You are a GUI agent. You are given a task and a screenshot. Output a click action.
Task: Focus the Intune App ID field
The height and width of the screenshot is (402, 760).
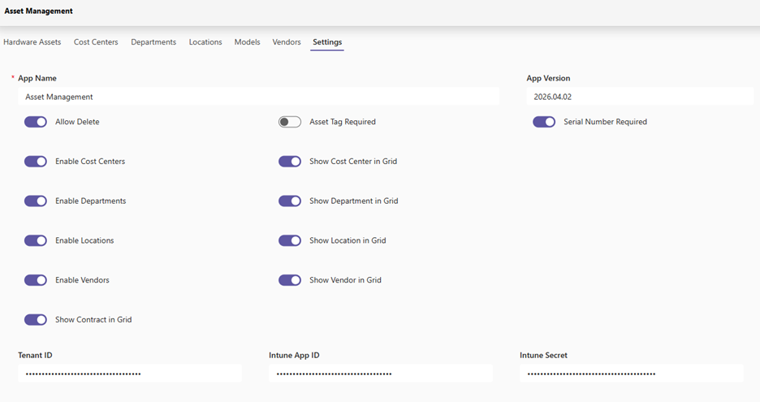coord(380,374)
